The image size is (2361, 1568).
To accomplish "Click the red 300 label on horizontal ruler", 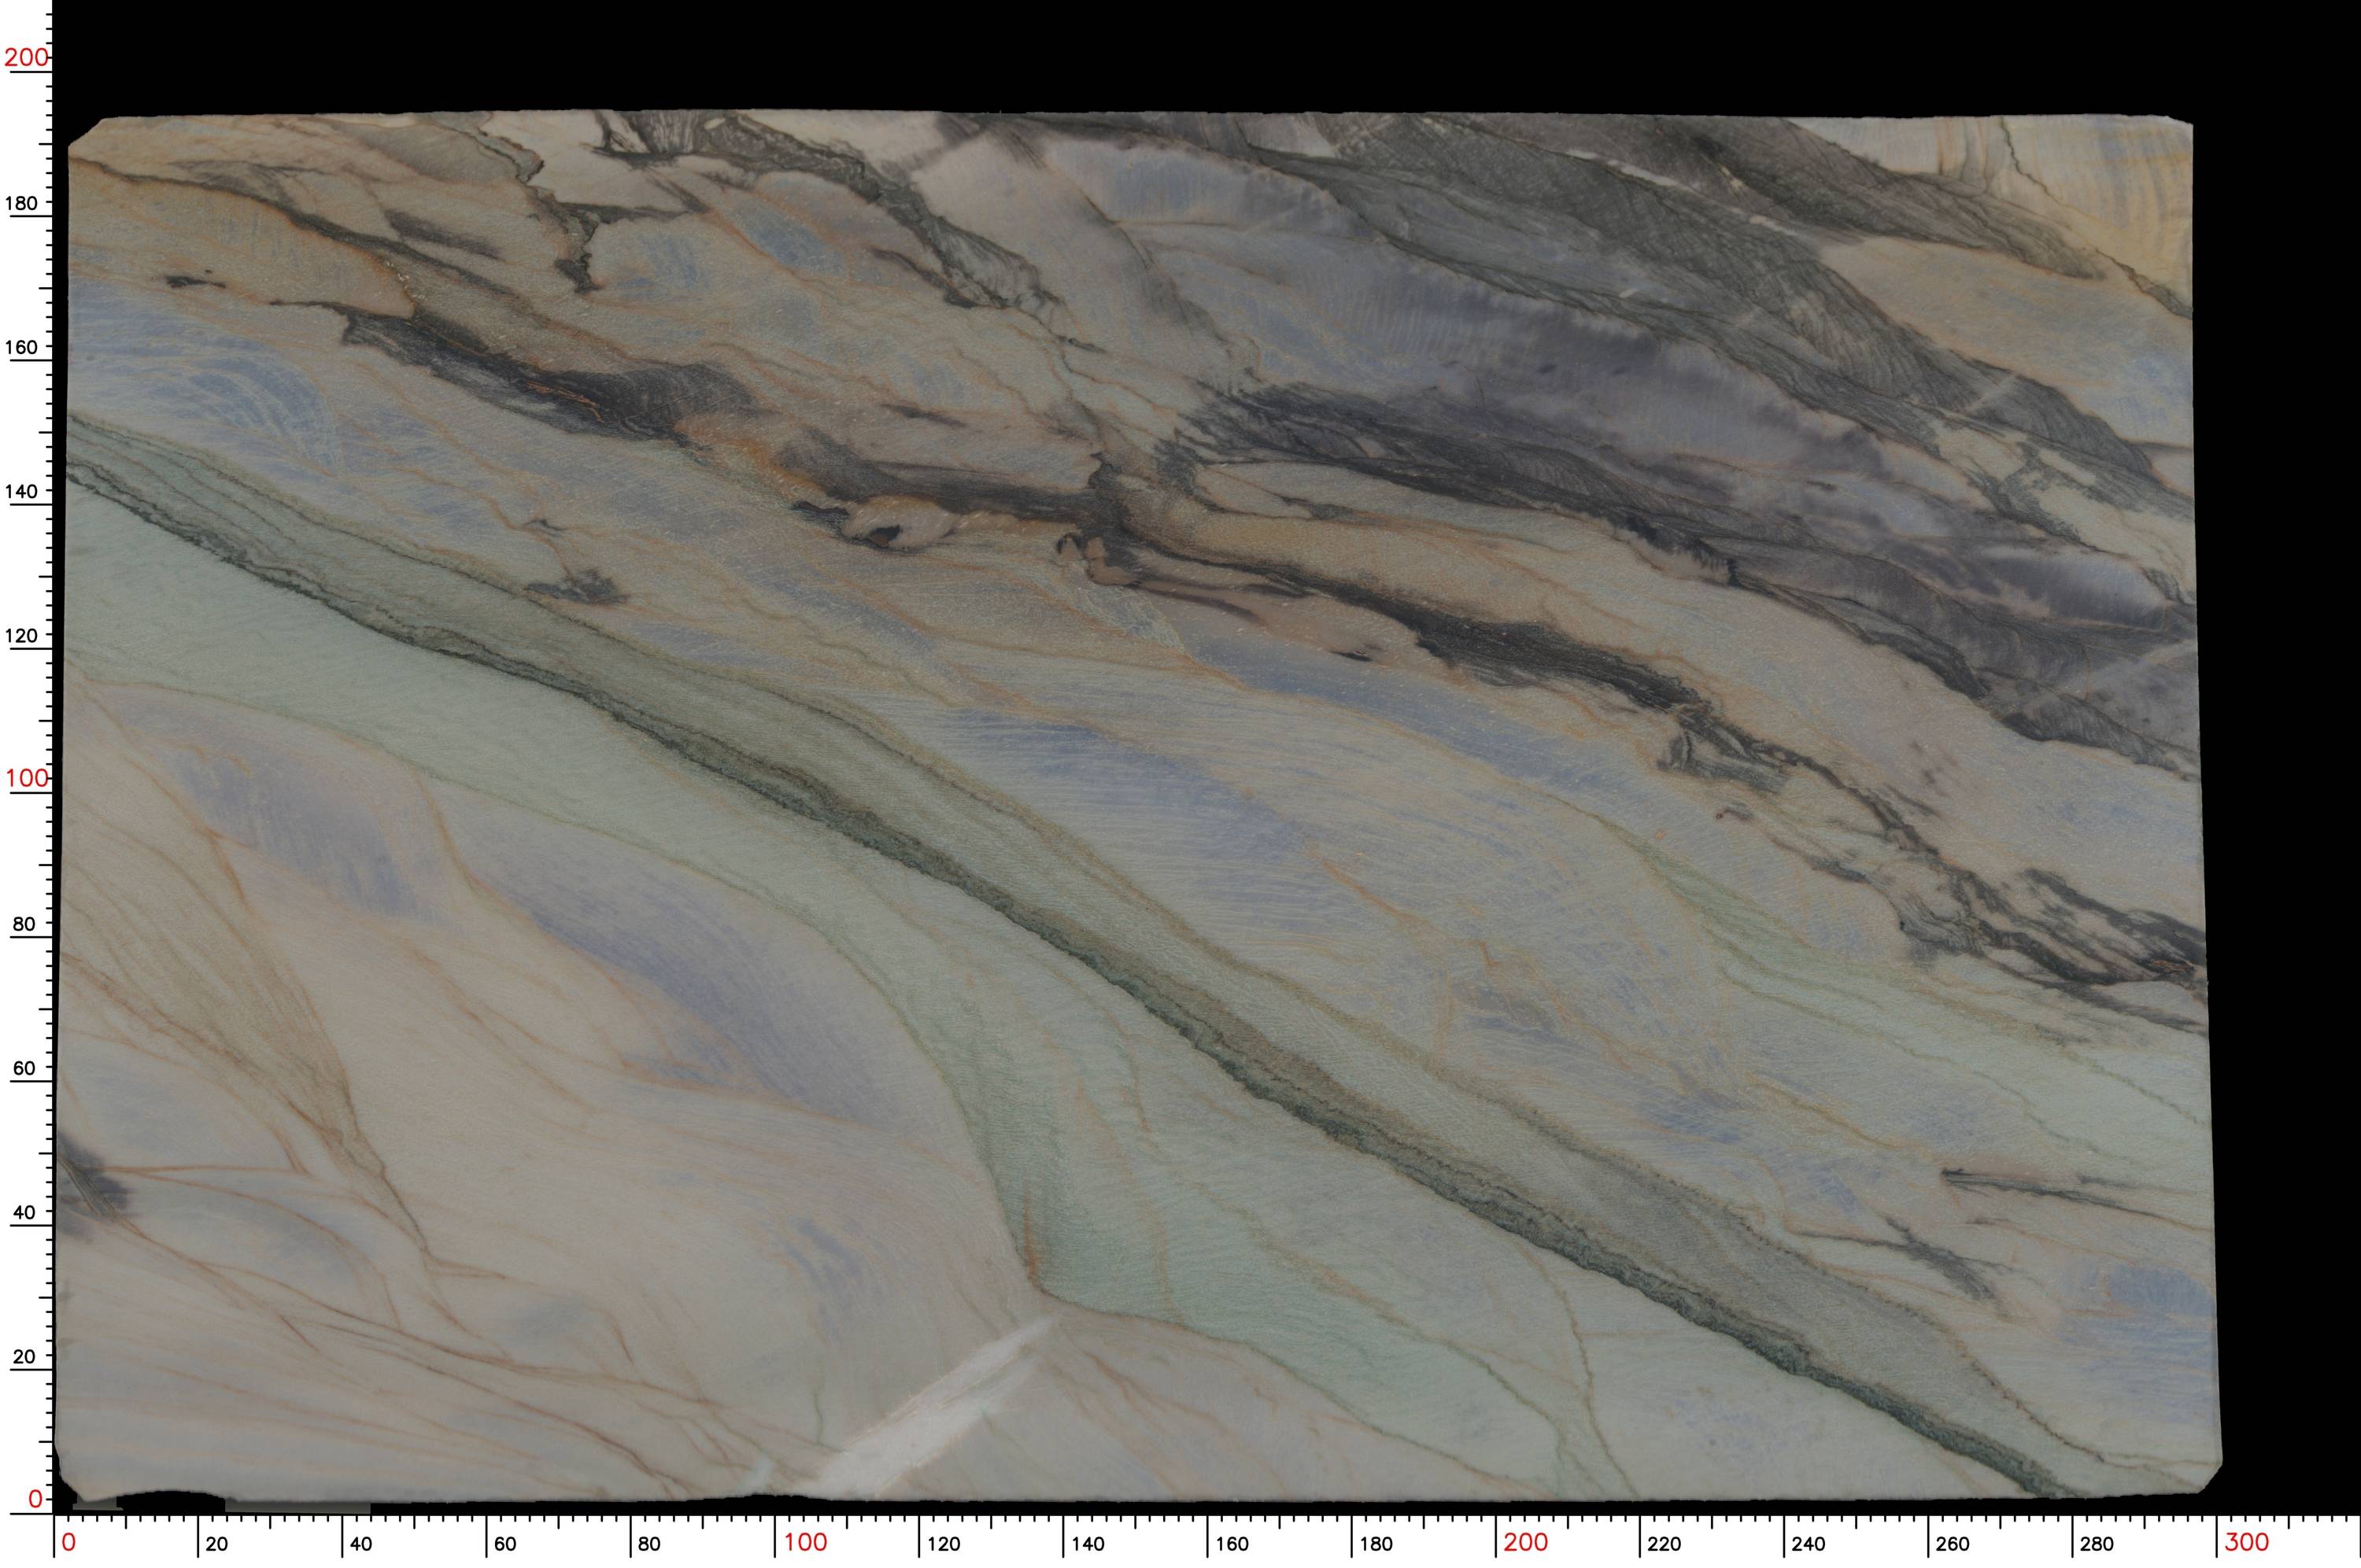I will click(2247, 1542).
